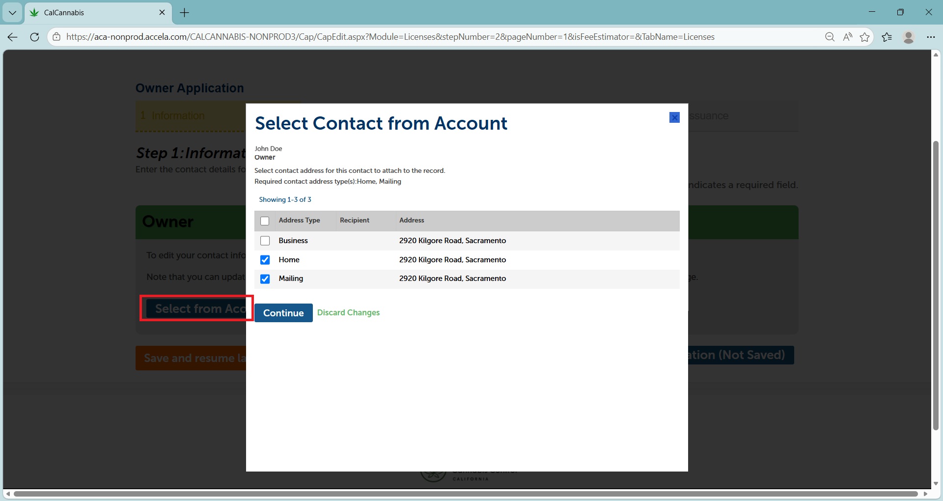Click the Home address type label

coord(289,260)
